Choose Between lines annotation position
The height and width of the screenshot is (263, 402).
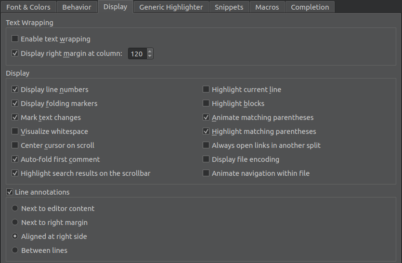pyautogui.click(x=15, y=250)
